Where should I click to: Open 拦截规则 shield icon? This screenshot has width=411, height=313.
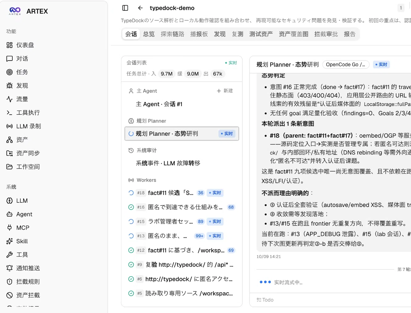tap(10, 282)
